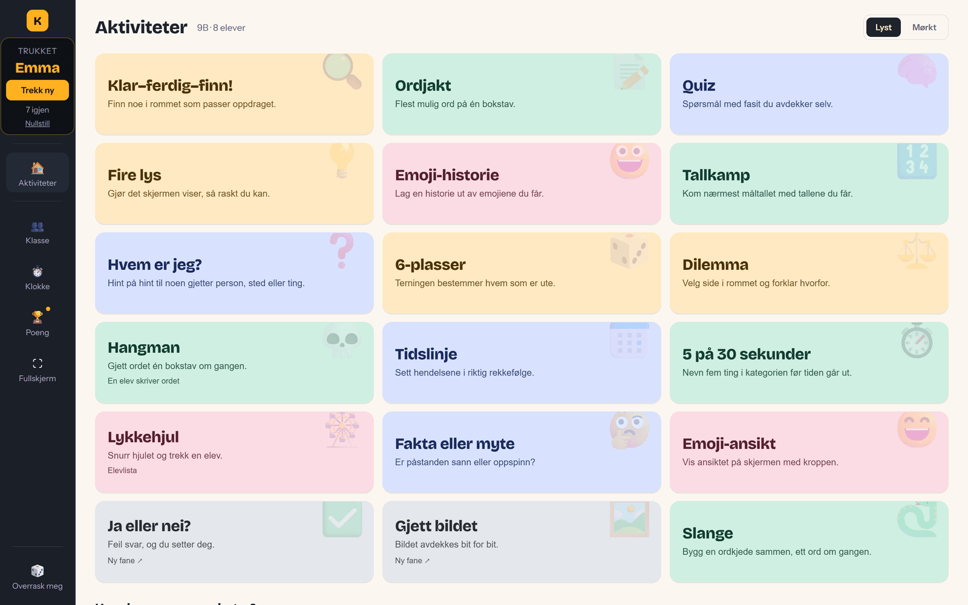
Task: Click the 1234 numbers icon on Tallkamp
Action: coord(917,160)
